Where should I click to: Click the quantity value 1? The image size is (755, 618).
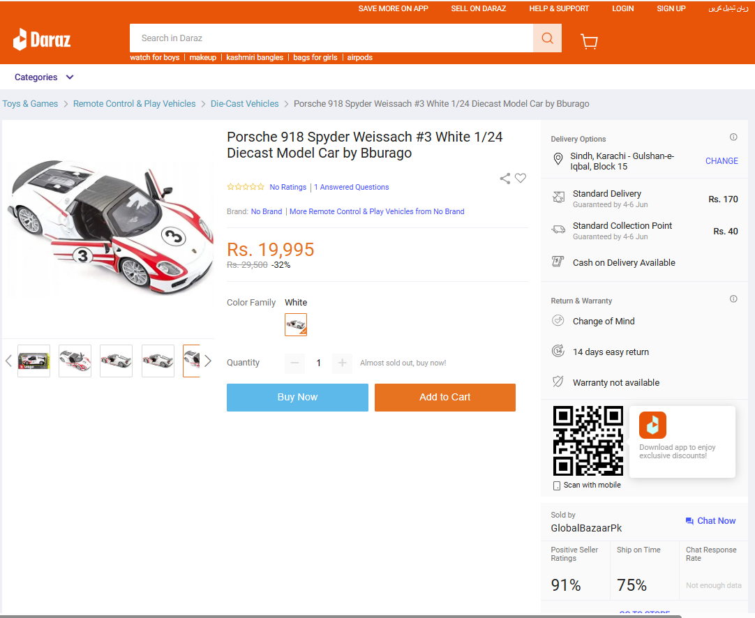tap(318, 363)
